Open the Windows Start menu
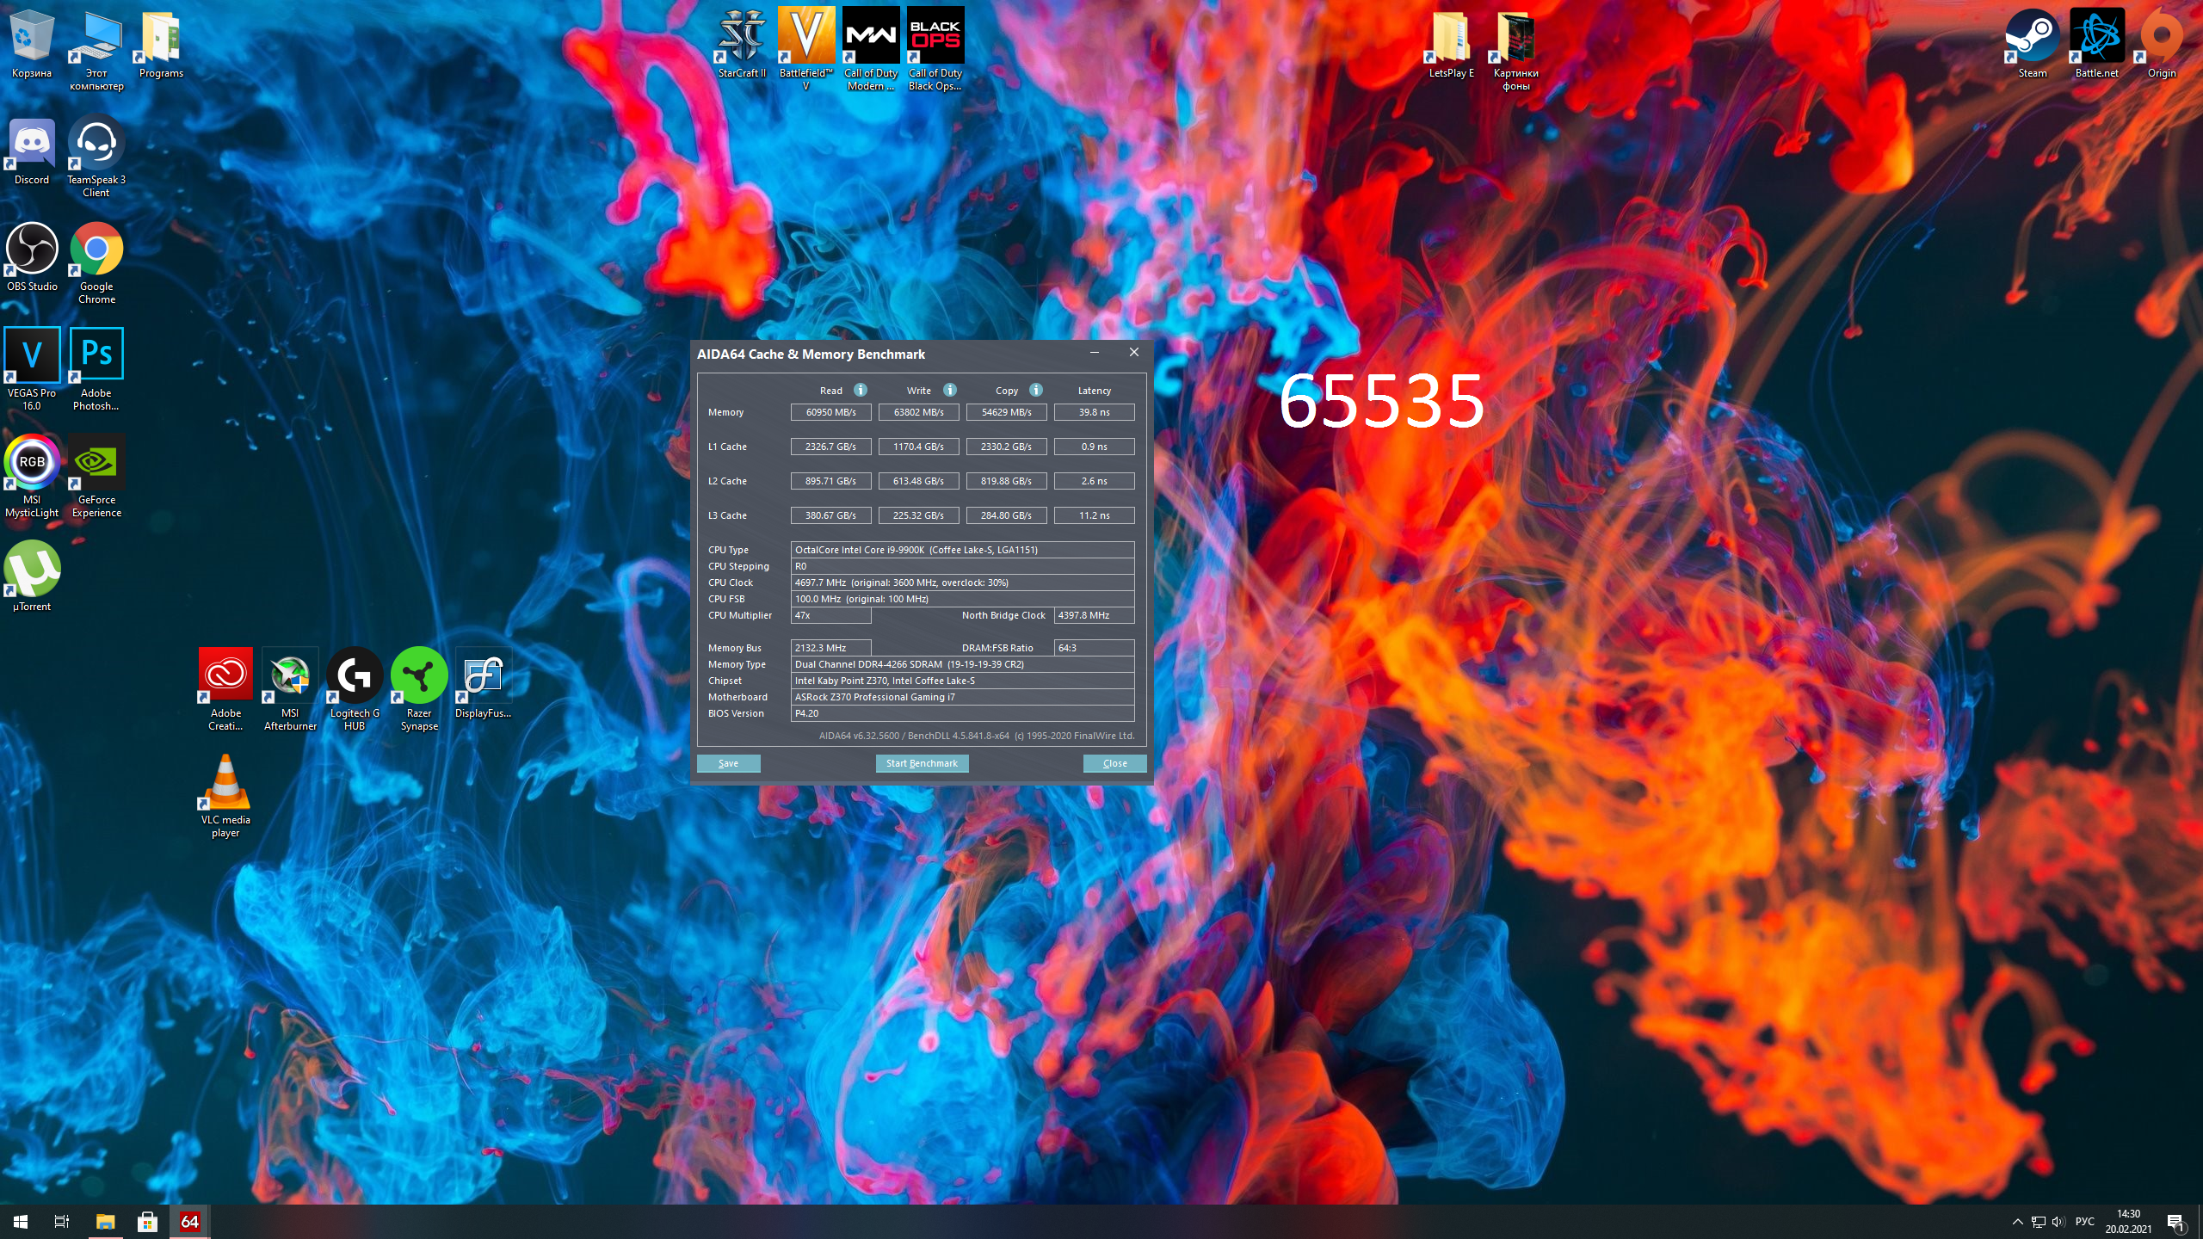Viewport: 2203px width, 1239px height. [x=21, y=1221]
